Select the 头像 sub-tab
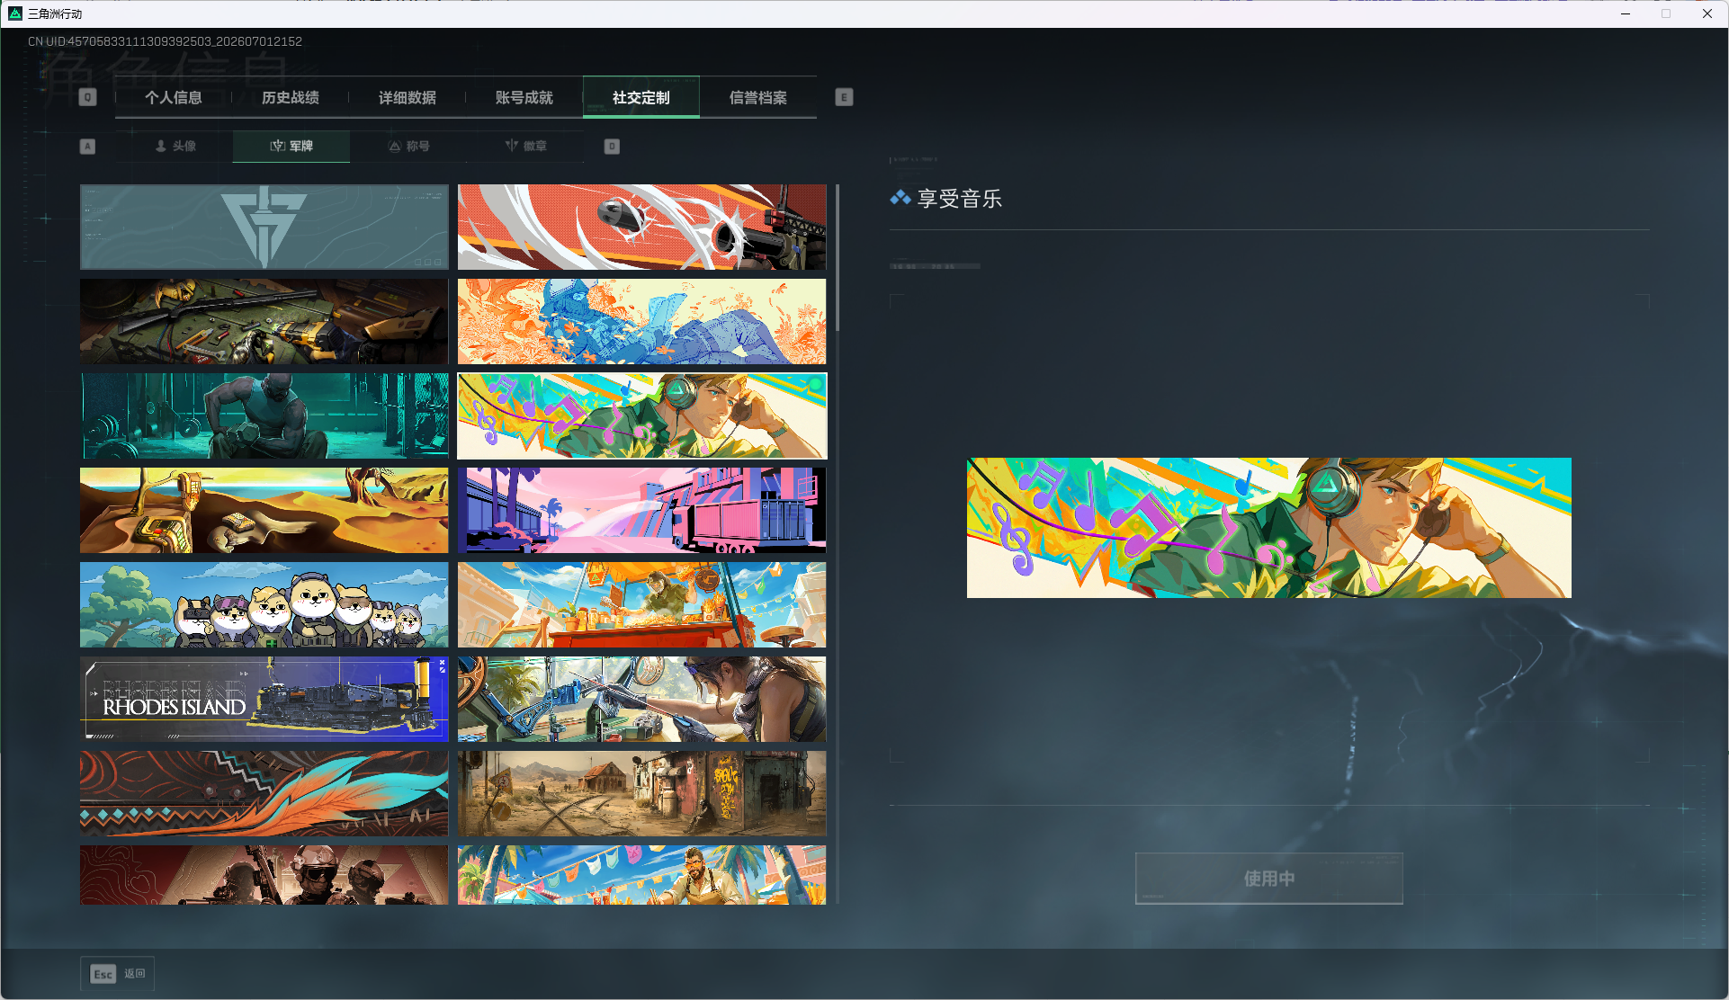 pos(175,146)
